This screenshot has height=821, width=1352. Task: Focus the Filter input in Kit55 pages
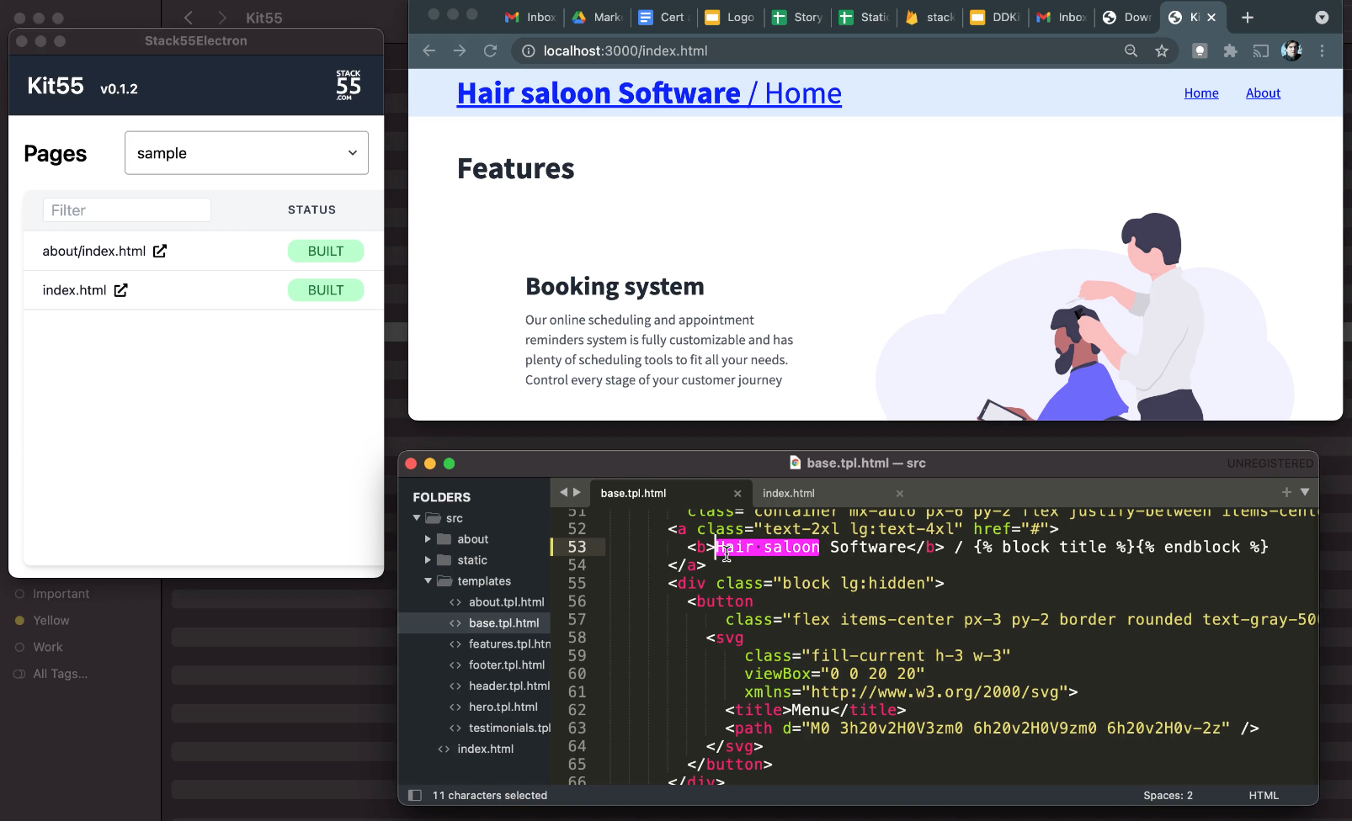[127, 210]
